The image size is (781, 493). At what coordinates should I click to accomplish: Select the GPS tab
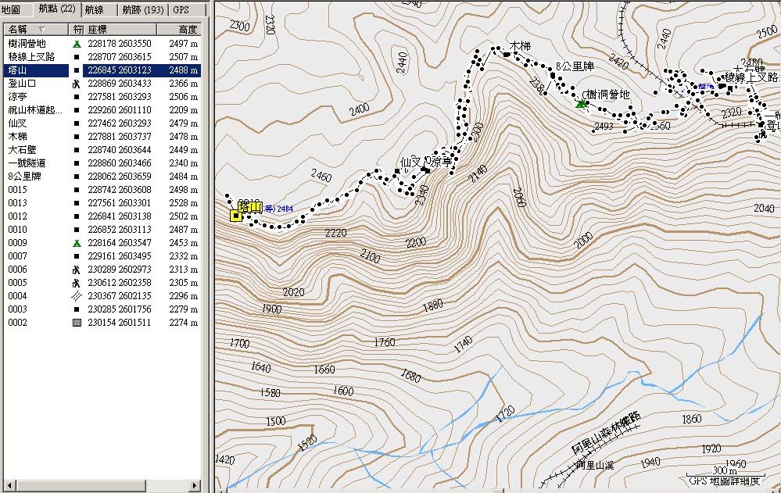pos(181,9)
